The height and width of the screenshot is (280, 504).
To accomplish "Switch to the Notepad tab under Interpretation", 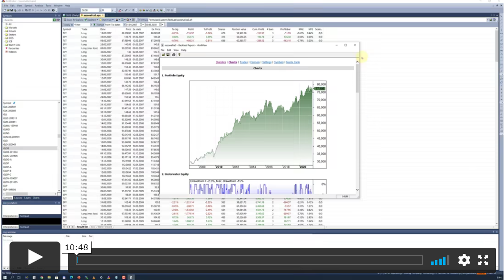I will click(x=24, y=216).
